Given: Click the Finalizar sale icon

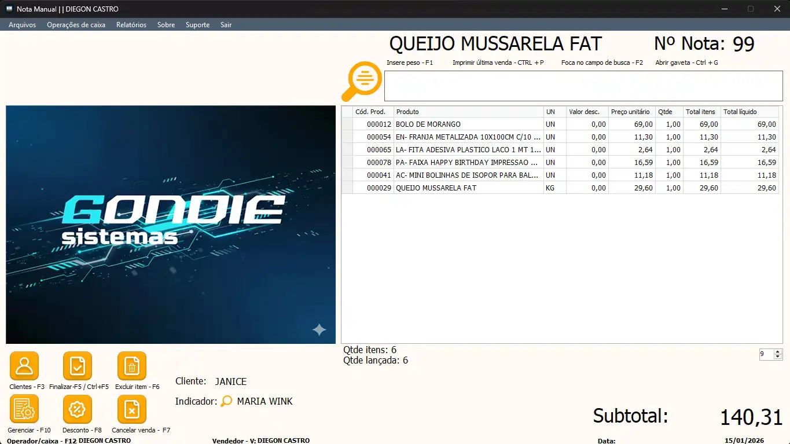Looking at the screenshot, I should (78, 366).
